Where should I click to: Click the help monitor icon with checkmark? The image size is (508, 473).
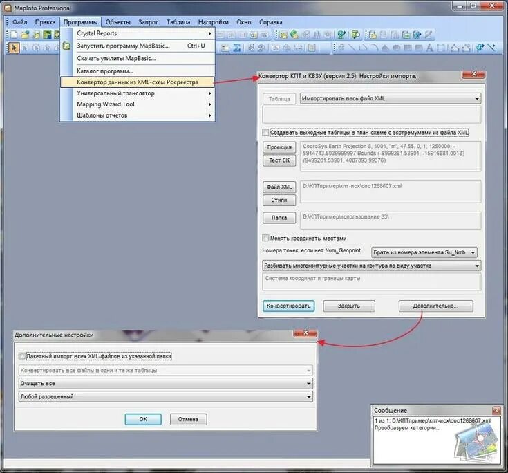coord(355,35)
